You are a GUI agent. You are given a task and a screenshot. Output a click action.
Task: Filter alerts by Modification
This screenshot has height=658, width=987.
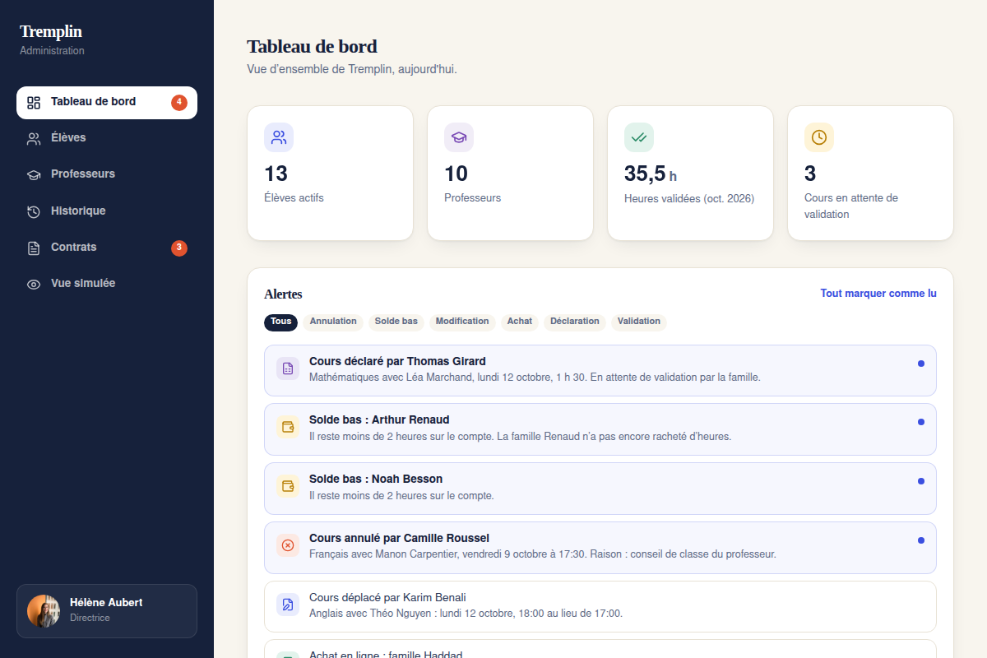[x=462, y=322]
